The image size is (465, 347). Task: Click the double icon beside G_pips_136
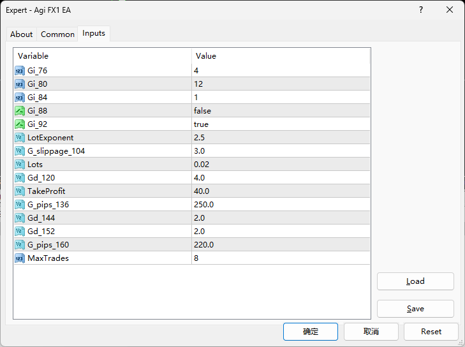pos(20,204)
